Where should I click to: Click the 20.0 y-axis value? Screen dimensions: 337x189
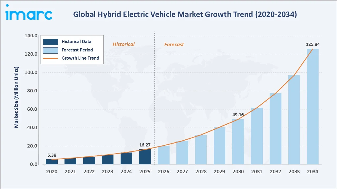pyautogui.click(x=32, y=146)
